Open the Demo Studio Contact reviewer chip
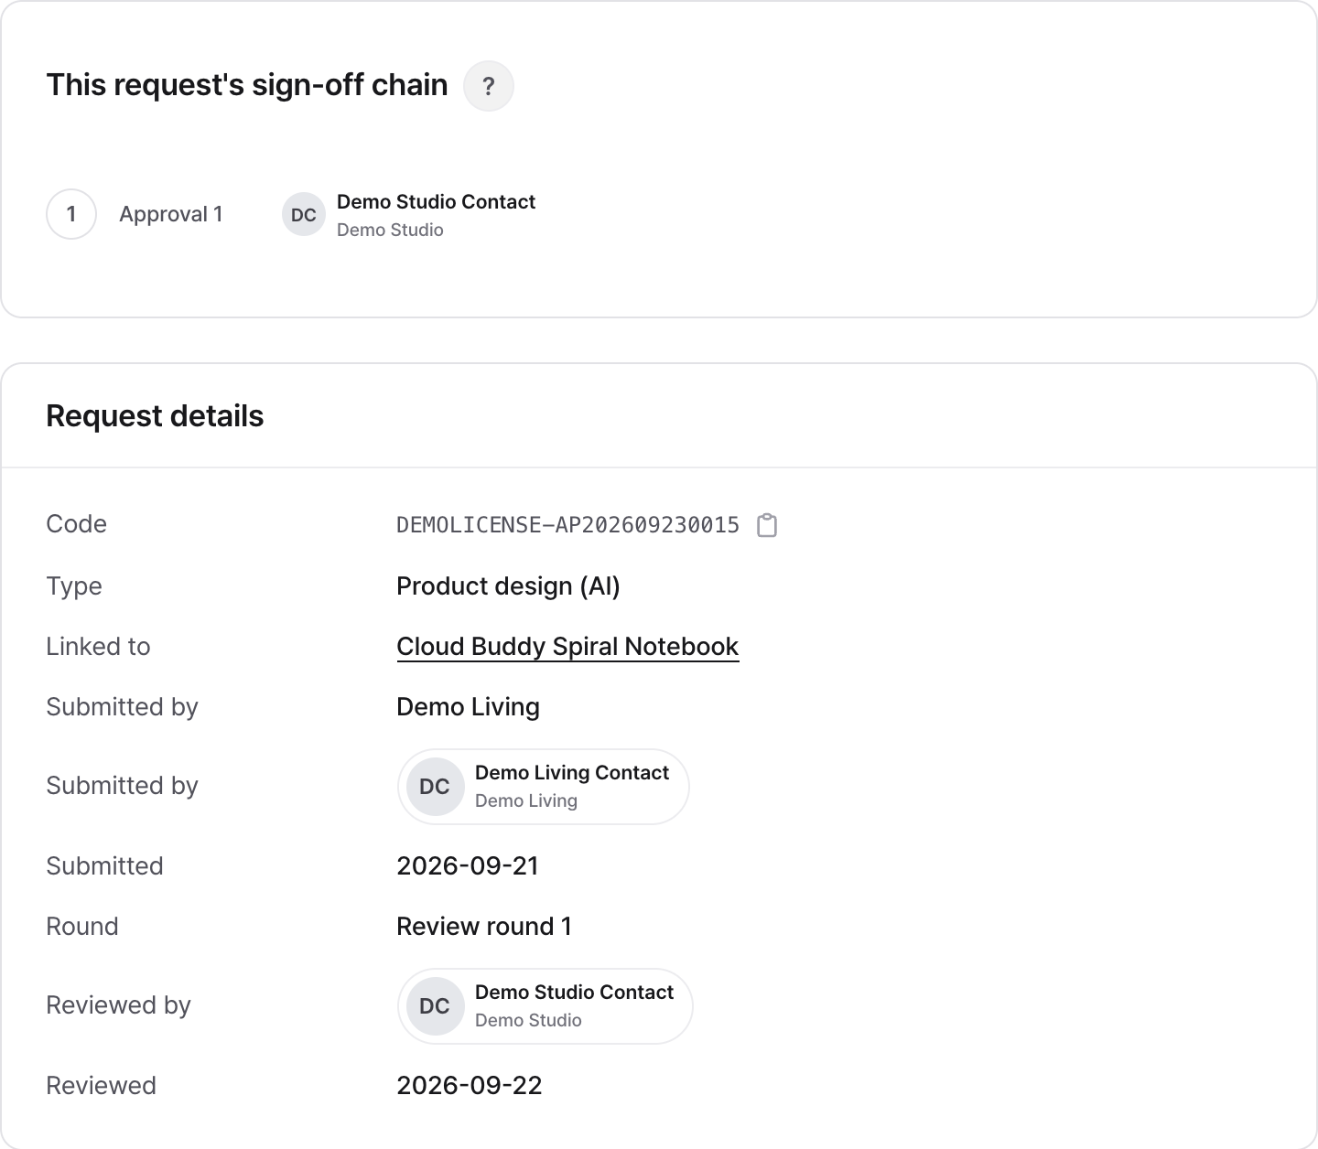This screenshot has width=1318, height=1149. [546, 1006]
